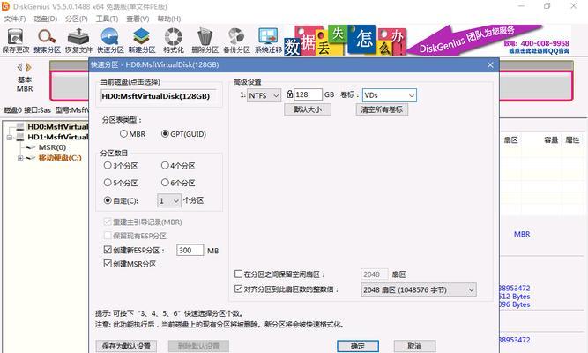
Task: Select HD0:MsftVirtual in the disk tree
Action: (58, 126)
